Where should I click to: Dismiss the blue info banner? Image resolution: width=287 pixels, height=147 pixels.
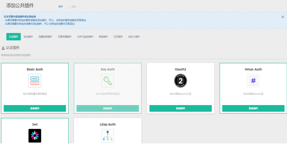coord(282,17)
